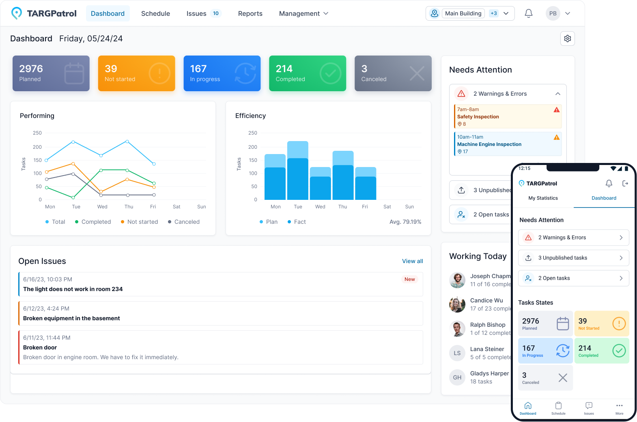Tap the X icon on mobile Canceled tile
The image size is (637, 422).
point(563,378)
